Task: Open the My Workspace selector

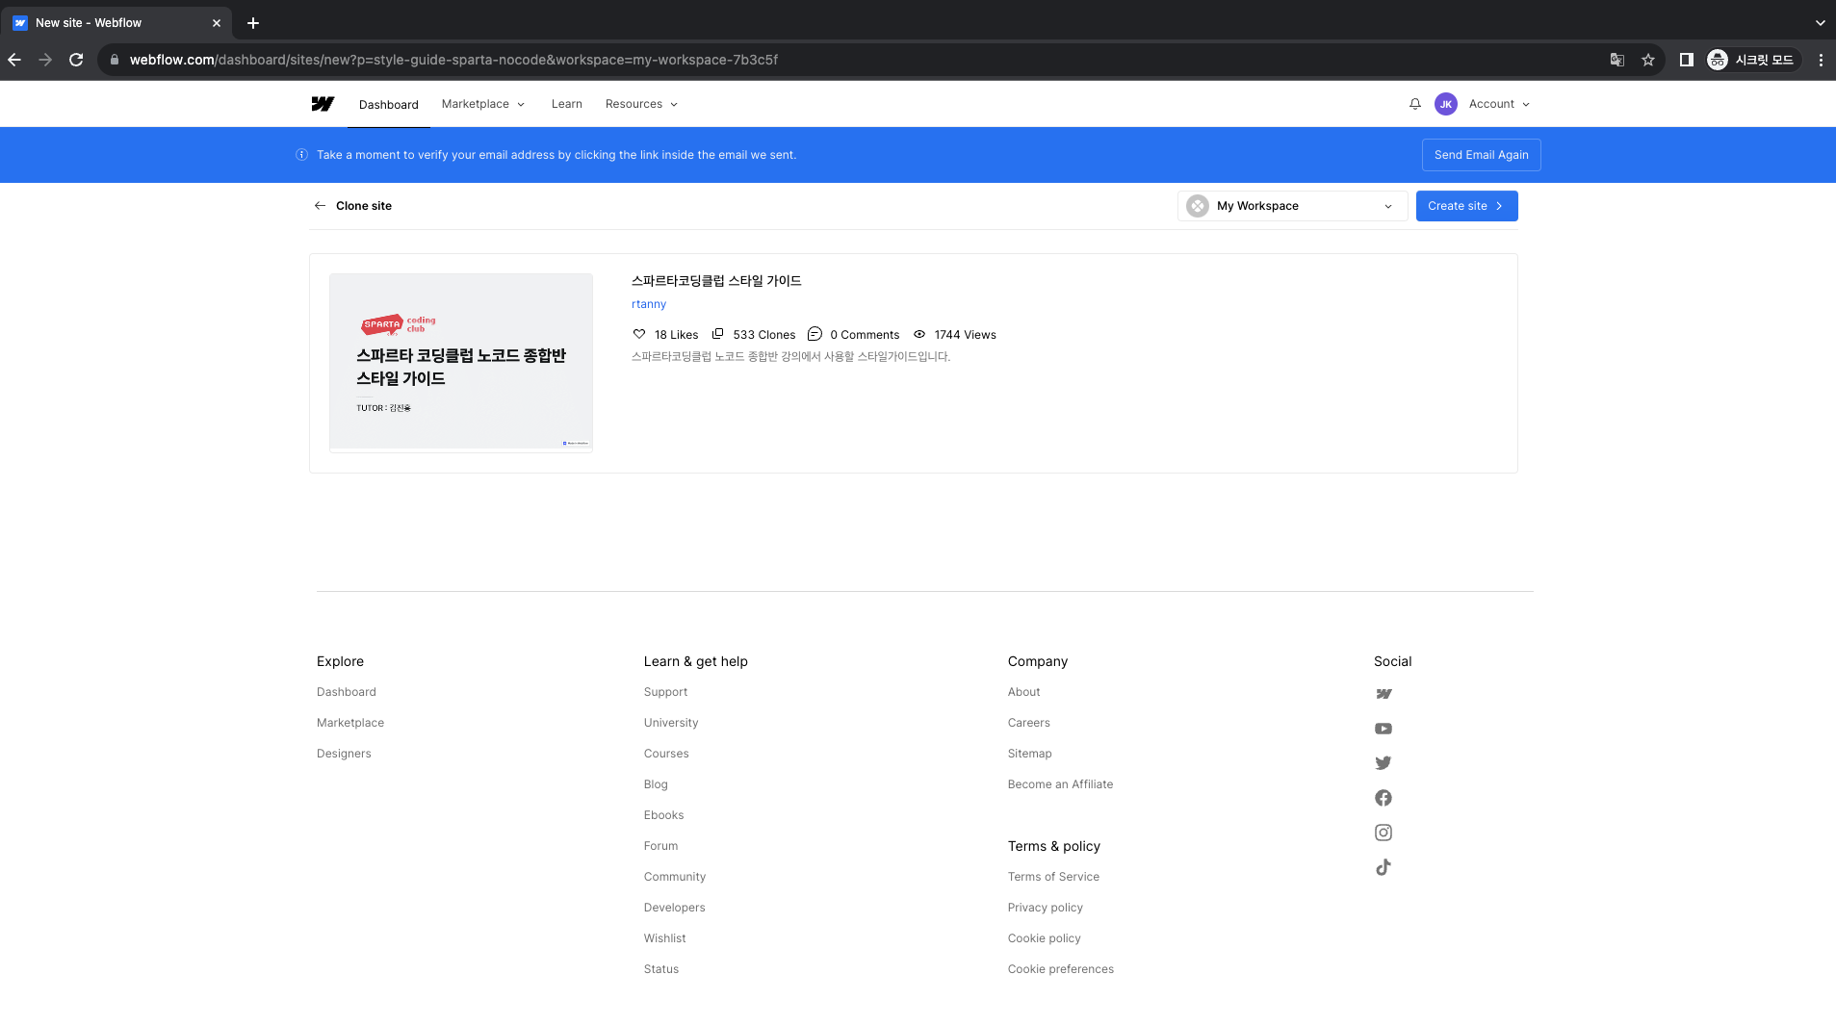Action: 1292,206
